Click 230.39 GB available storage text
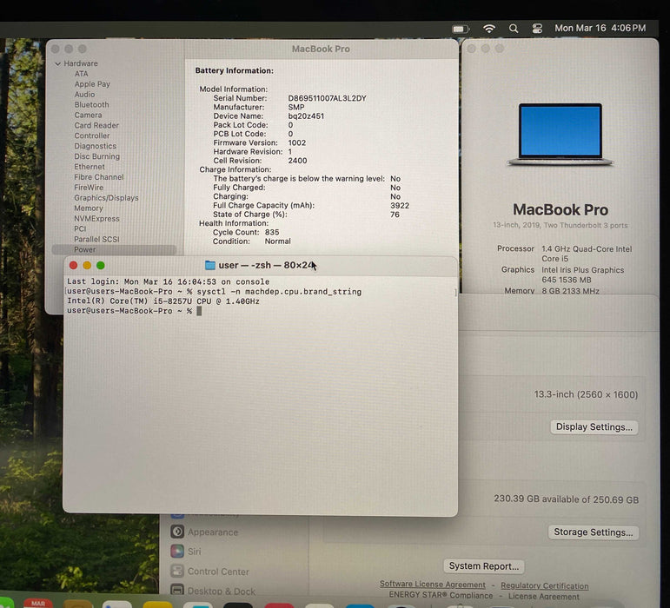 [567, 499]
